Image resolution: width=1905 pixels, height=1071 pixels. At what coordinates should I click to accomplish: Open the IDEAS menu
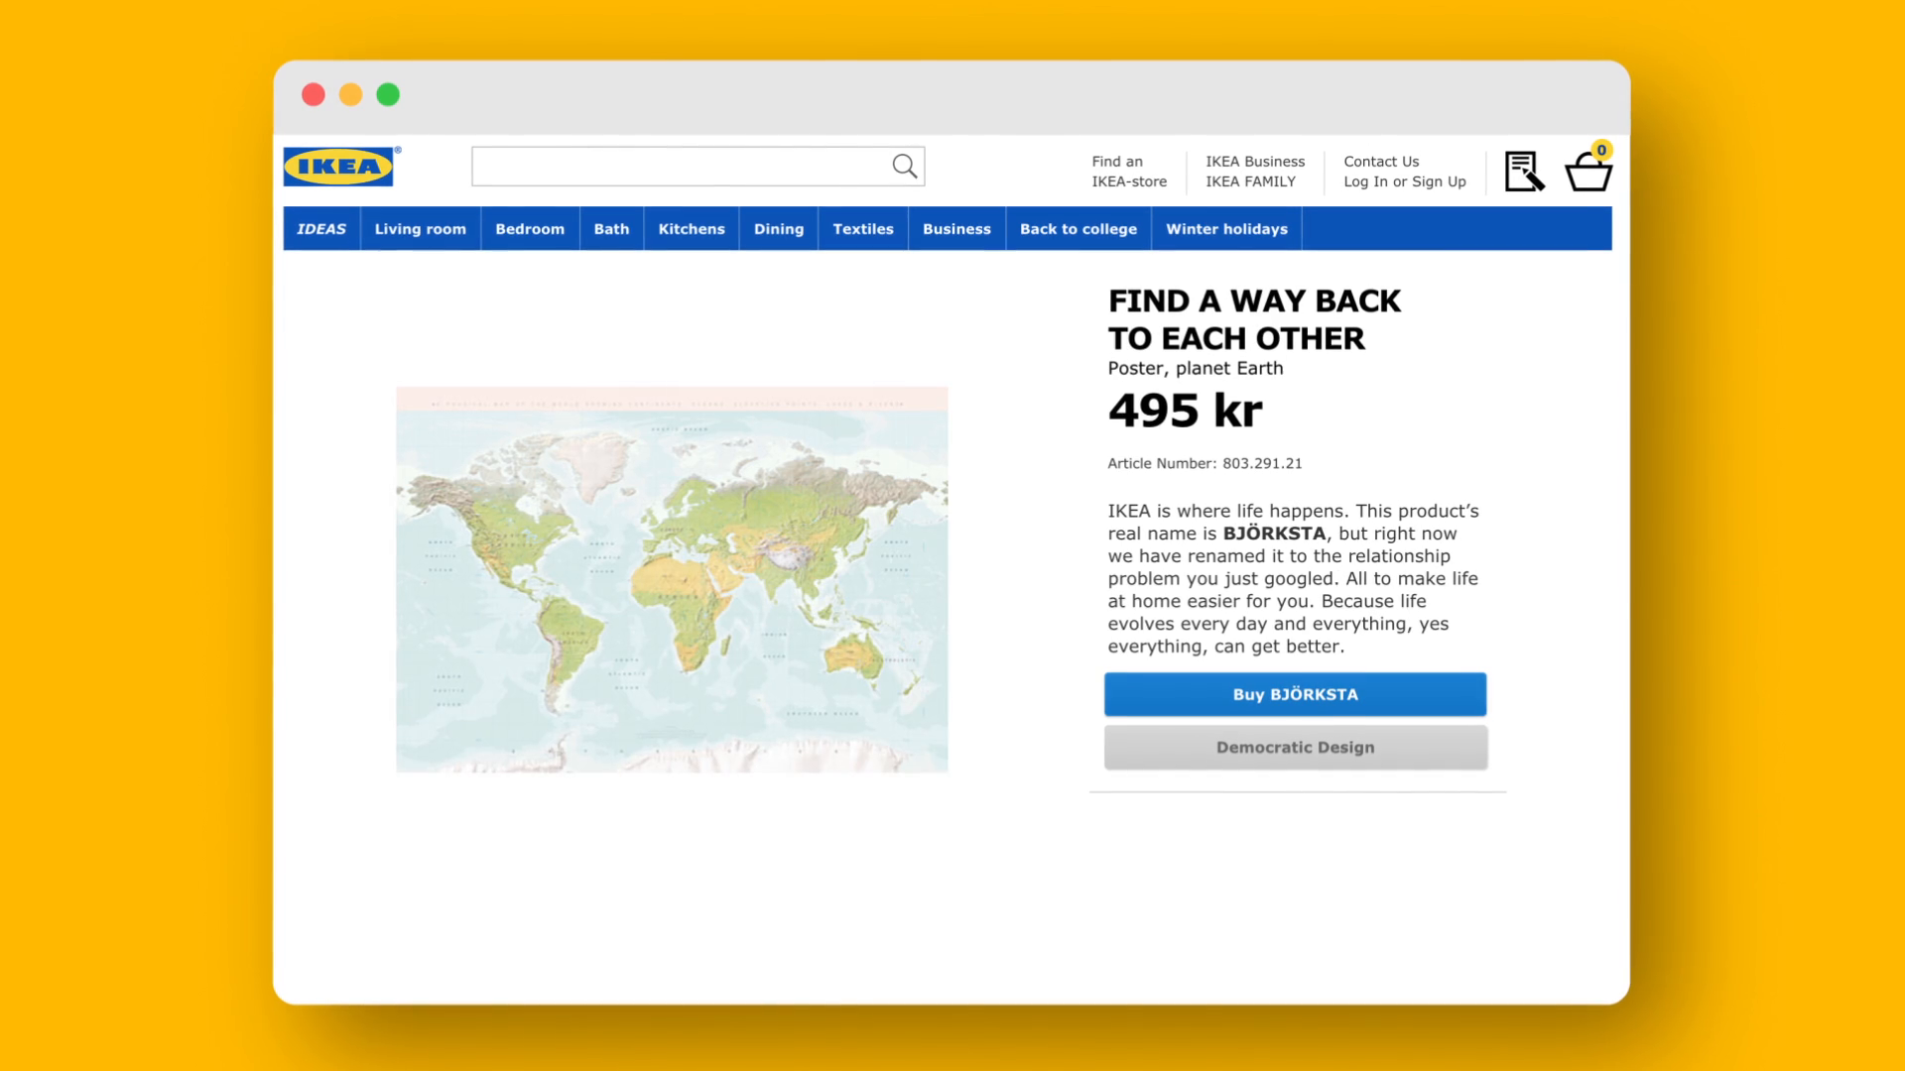tap(321, 229)
